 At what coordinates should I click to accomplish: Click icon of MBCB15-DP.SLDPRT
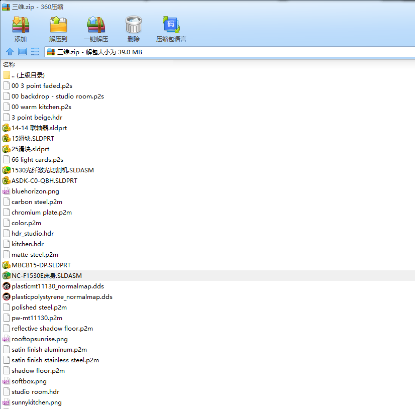[x=7, y=265]
